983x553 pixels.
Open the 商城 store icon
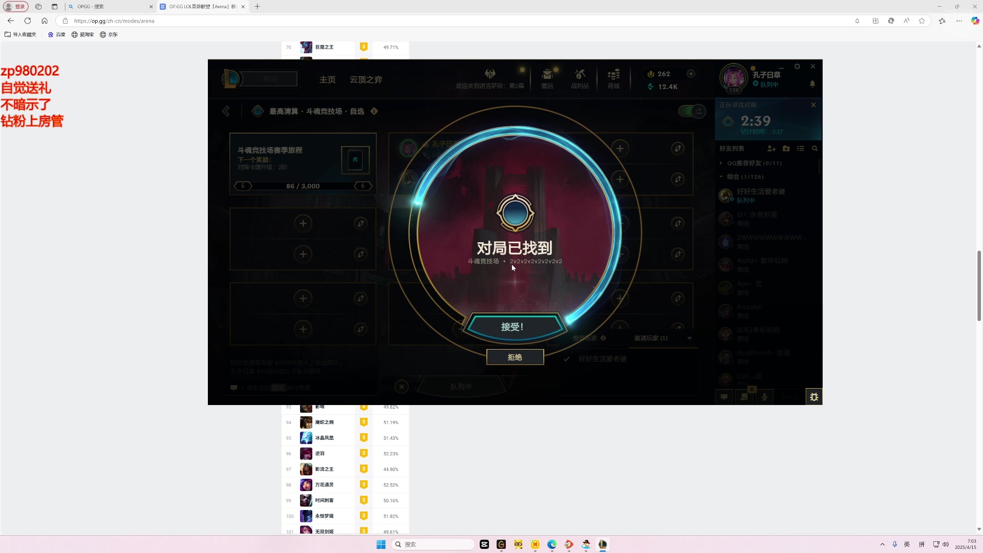(x=613, y=78)
